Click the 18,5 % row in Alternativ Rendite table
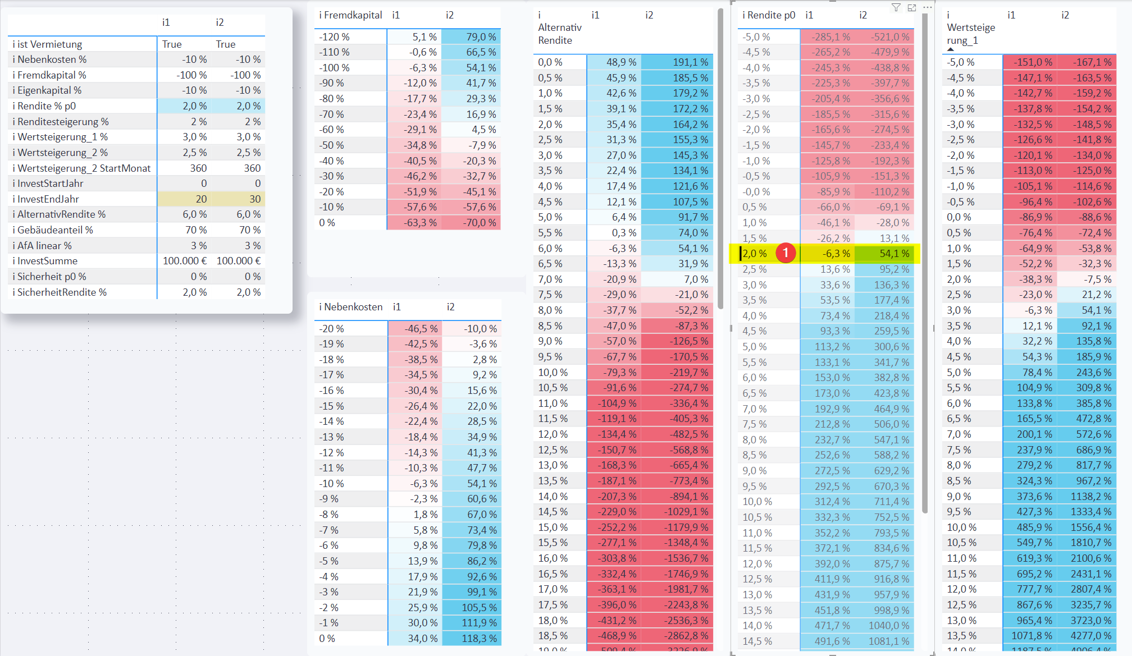Viewport: 1132px width, 656px height. (x=623, y=636)
